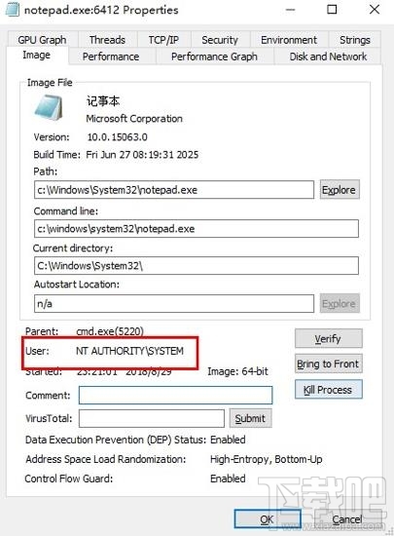This screenshot has height=536, width=394.
Task: Click the Kill Process button
Action: [328, 390]
